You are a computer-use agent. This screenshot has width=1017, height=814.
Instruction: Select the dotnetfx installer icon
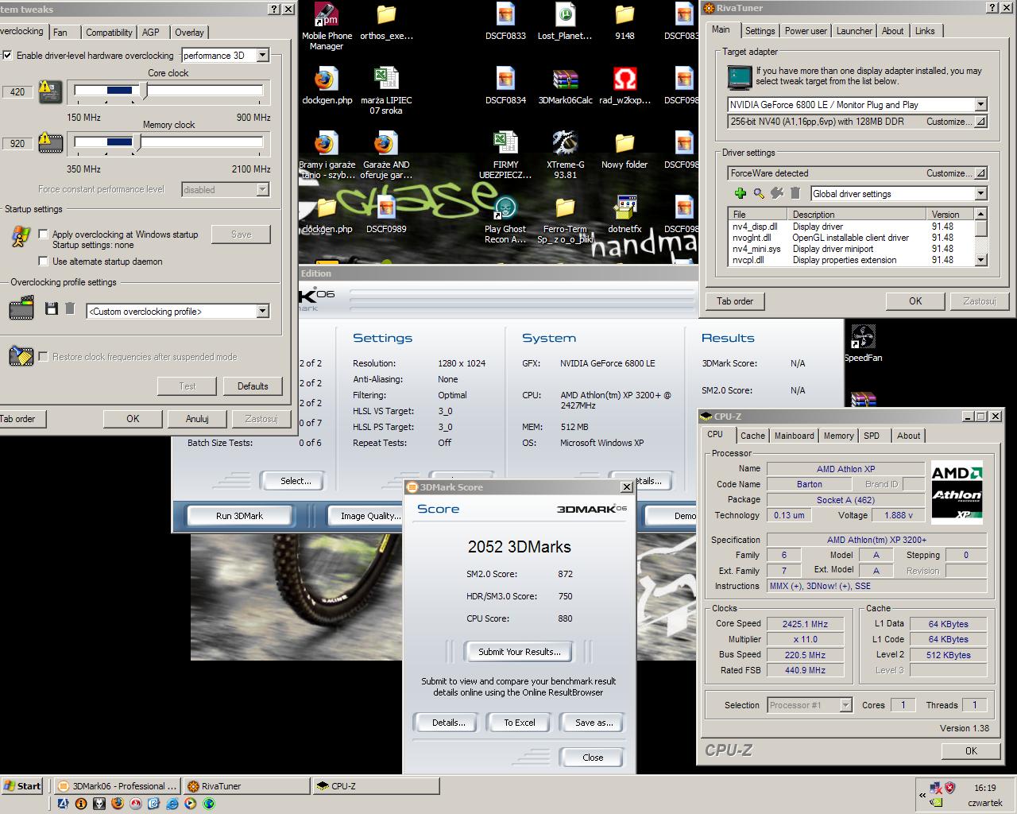(x=625, y=208)
